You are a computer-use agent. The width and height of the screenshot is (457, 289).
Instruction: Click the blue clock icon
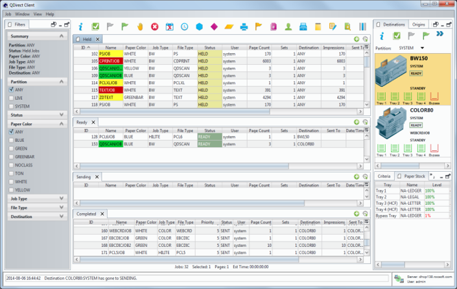tap(185, 27)
